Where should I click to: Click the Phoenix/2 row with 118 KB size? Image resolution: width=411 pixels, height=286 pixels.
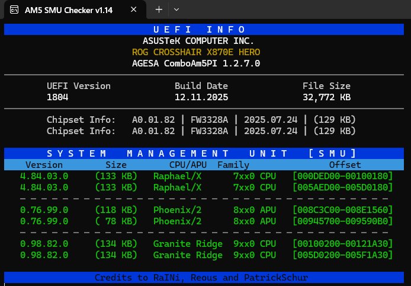tap(178, 210)
